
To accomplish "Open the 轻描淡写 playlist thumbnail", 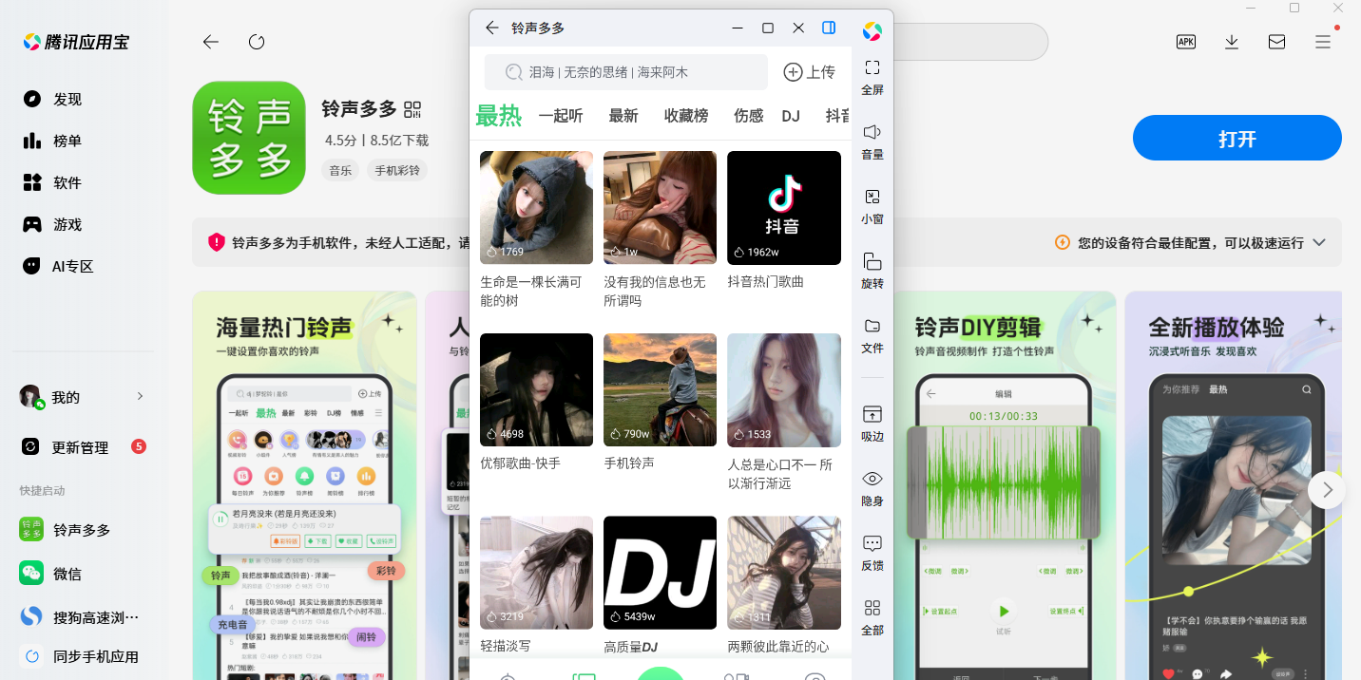I will 536,573.
